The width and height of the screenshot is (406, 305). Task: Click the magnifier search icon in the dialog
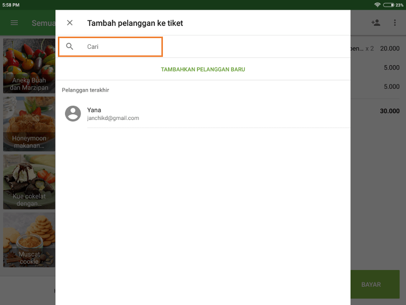[70, 46]
